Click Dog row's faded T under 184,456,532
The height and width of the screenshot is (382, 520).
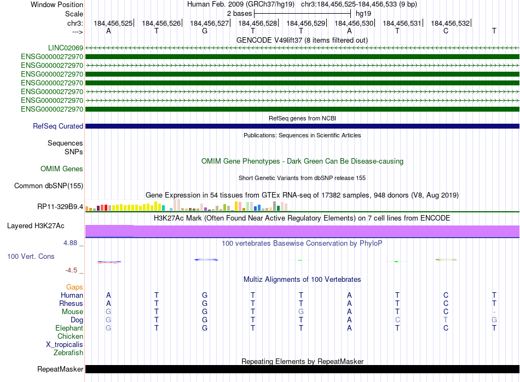point(446,320)
